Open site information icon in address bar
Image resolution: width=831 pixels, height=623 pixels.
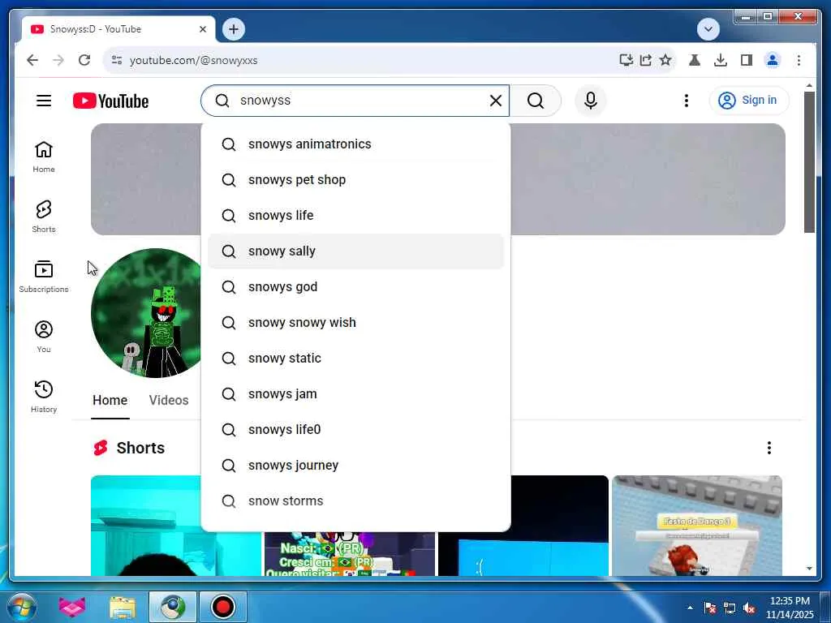(x=117, y=60)
